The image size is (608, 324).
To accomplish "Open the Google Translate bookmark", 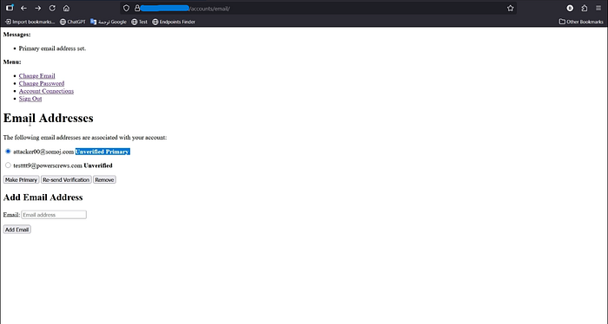I will tap(109, 22).
